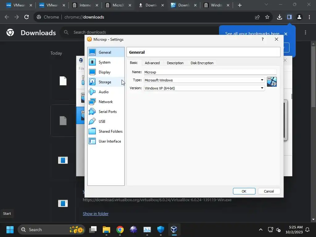Open Chrome three-dot menu

(309, 17)
